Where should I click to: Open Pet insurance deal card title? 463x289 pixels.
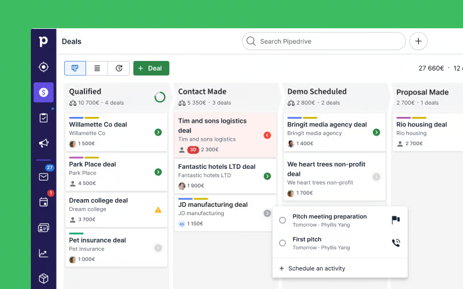(x=98, y=240)
